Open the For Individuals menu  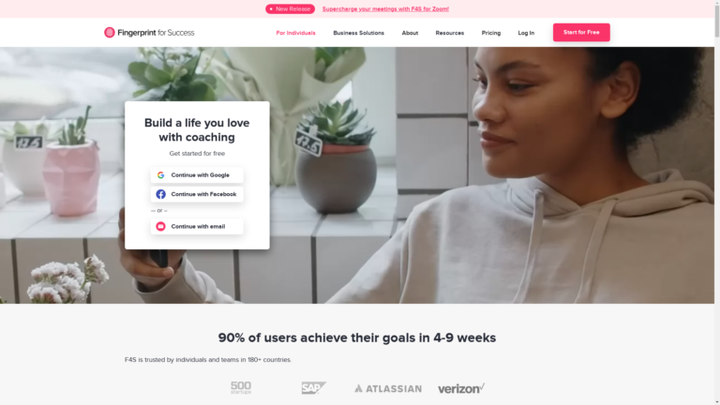click(x=295, y=33)
